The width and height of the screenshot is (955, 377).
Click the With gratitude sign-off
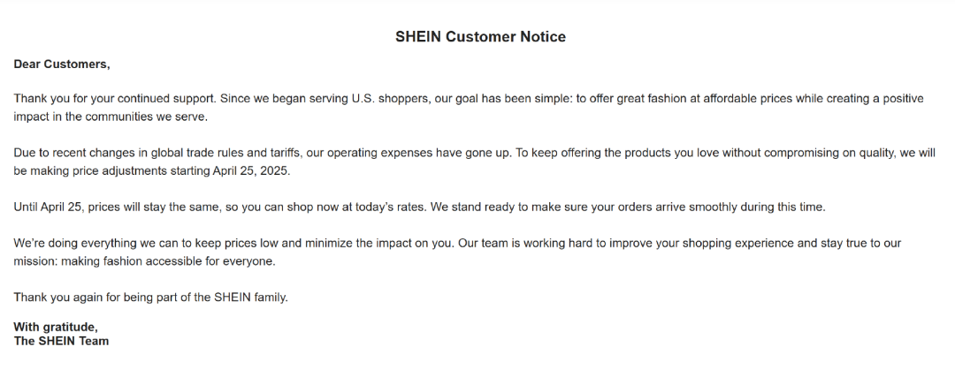(x=56, y=328)
